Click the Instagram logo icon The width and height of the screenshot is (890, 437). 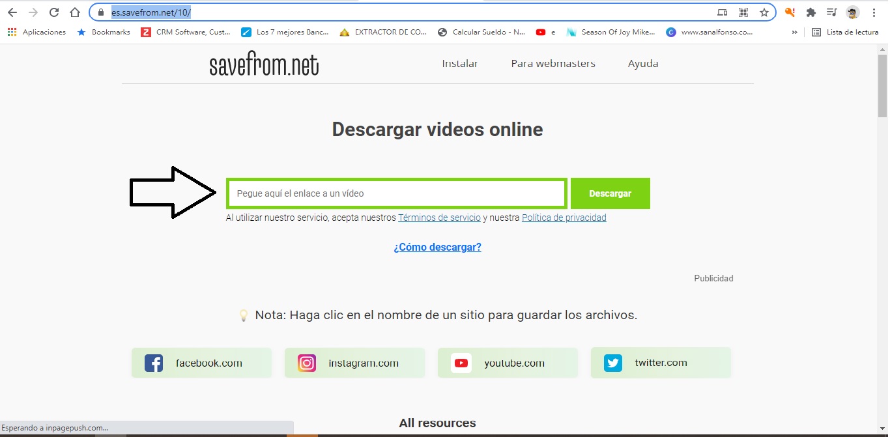(x=307, y=363)
